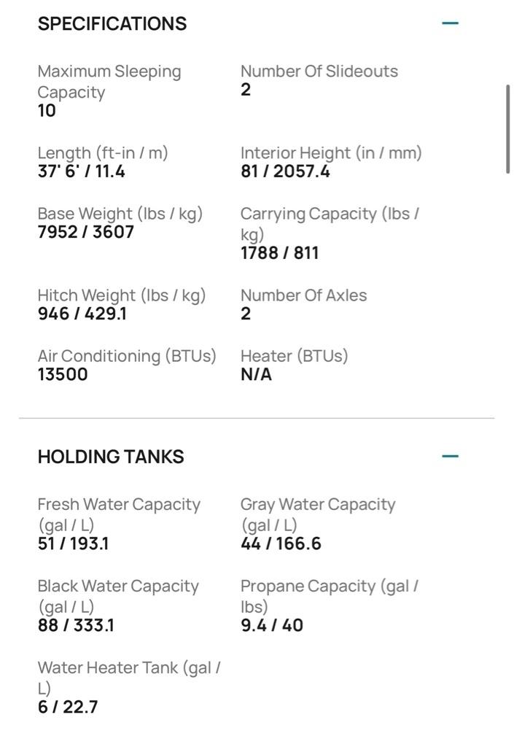The image size is (514, 747).
Task: Click the Number Of Slideouts label
Action: click(319, 71)
